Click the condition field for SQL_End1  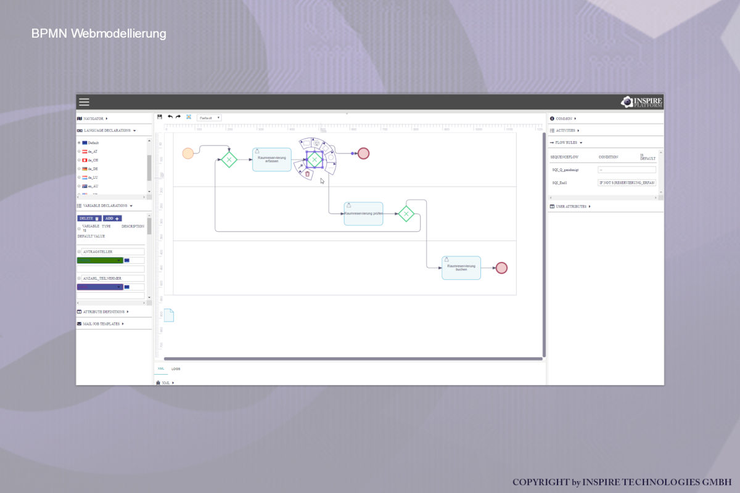(627, 182)
